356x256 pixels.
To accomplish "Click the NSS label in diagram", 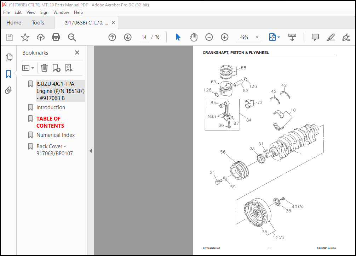I will 212,117.
